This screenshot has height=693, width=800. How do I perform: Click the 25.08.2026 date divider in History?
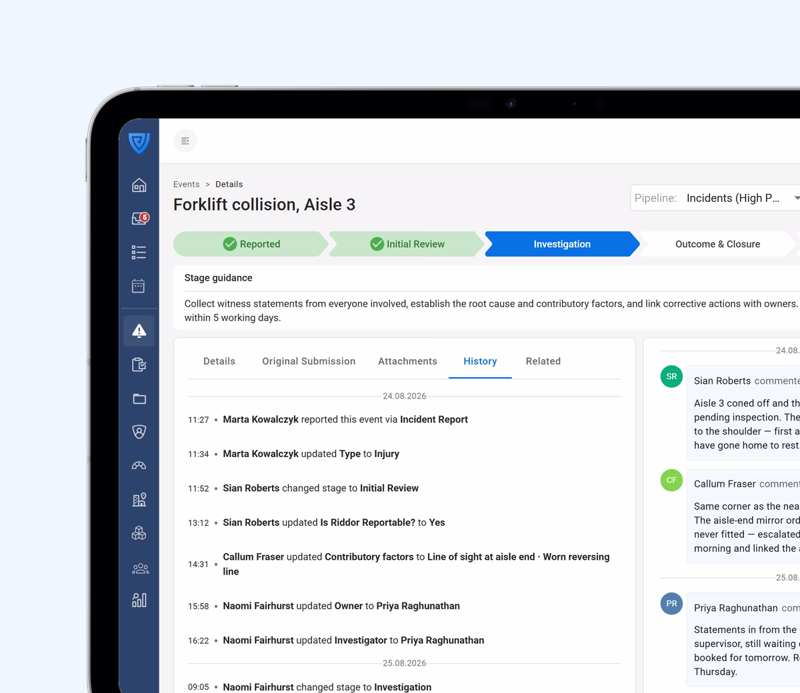404,663
